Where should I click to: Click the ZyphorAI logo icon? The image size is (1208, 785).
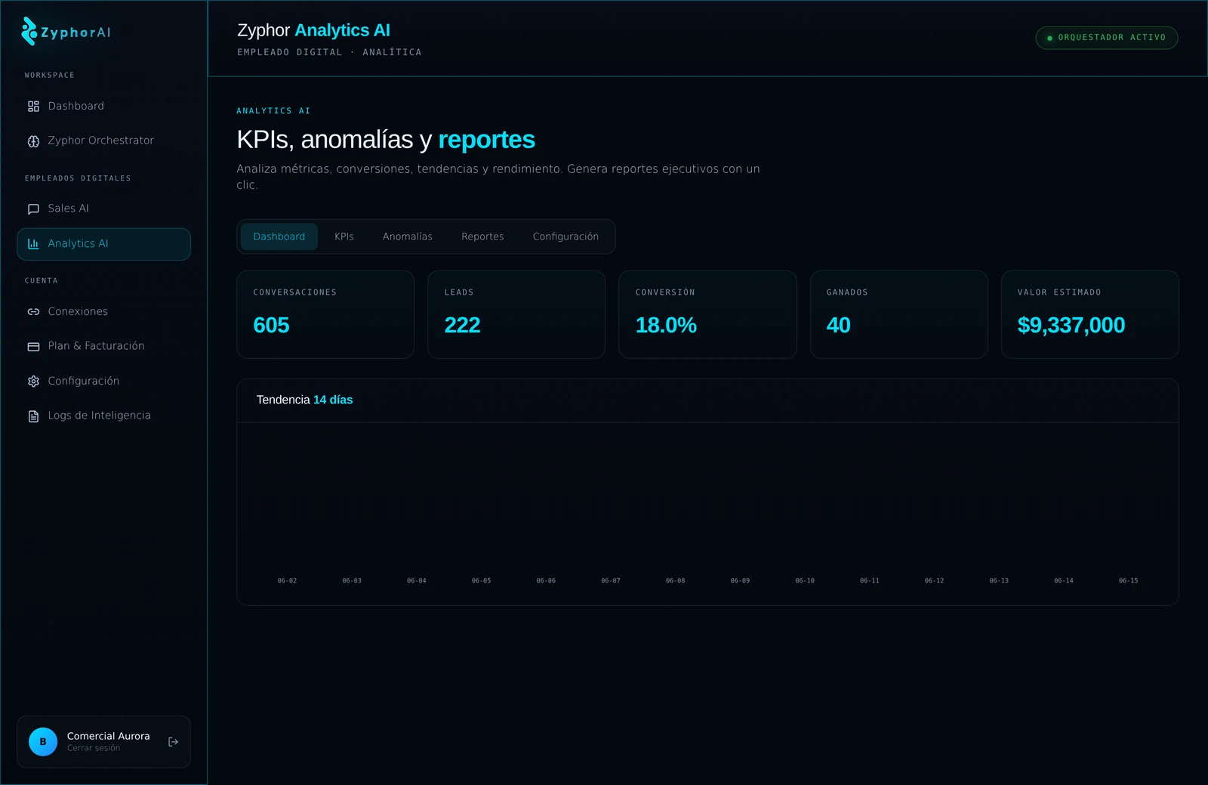point(29,32)
